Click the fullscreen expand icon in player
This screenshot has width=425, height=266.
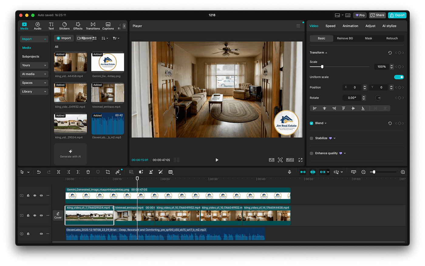tap(300, 160)
